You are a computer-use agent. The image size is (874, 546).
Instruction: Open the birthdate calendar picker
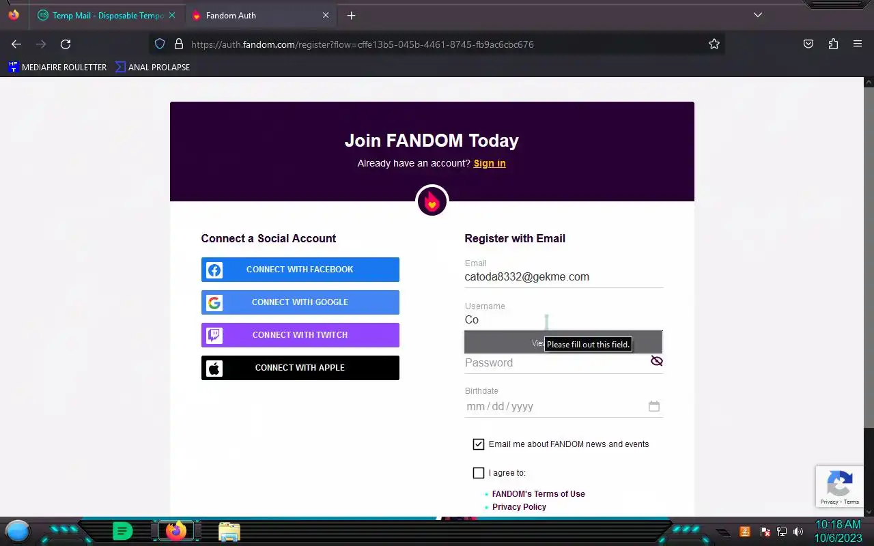tap(654, 406)
